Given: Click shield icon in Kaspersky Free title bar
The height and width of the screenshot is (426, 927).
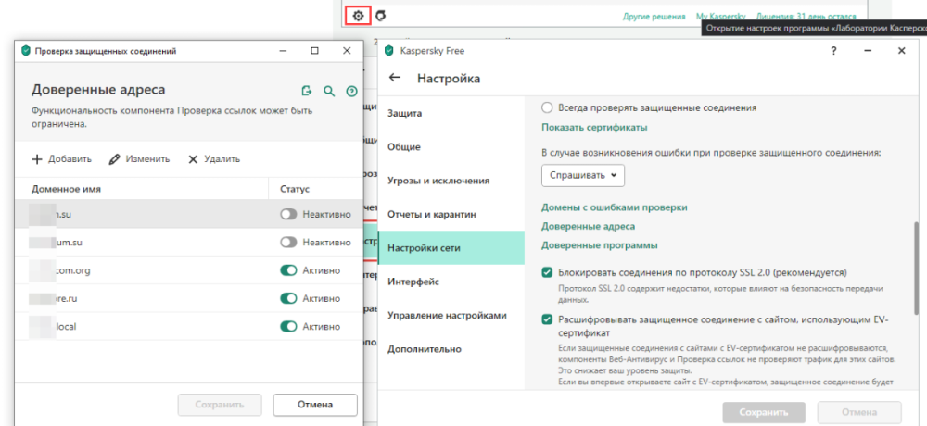Looking at the screenshot, I should click(x=388, y=51).
